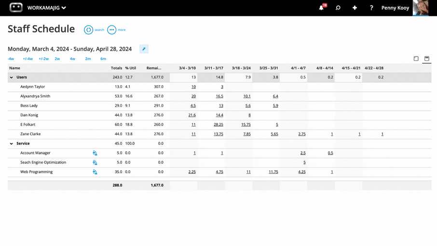This screenshot has width=437, height=246.
Task: Click Web Programming assign people icon
Action: click(95, 172)
